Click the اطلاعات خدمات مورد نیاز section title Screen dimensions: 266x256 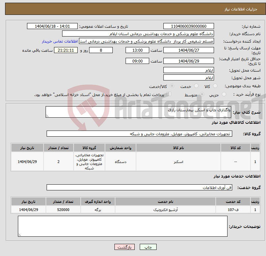pos(237,176)
